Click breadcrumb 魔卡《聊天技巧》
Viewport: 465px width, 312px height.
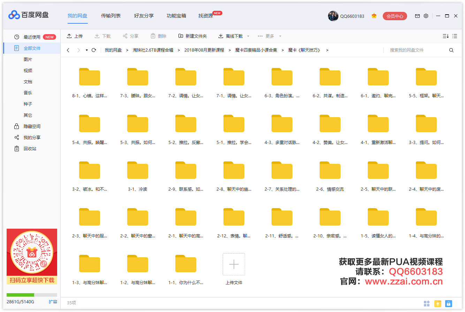[x=304, y=50]
